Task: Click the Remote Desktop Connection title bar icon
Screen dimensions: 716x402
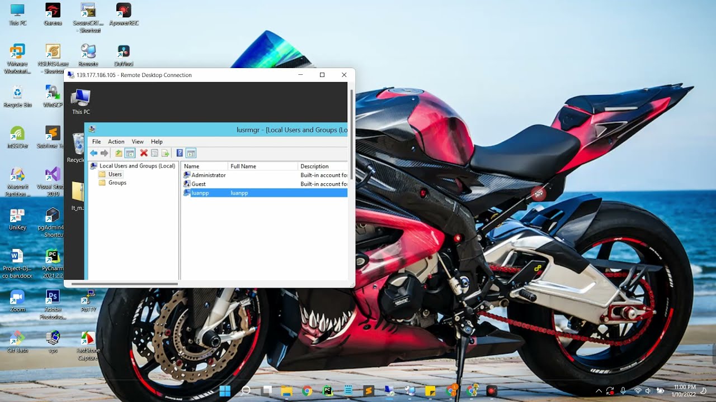Action: tap(70, 75)
